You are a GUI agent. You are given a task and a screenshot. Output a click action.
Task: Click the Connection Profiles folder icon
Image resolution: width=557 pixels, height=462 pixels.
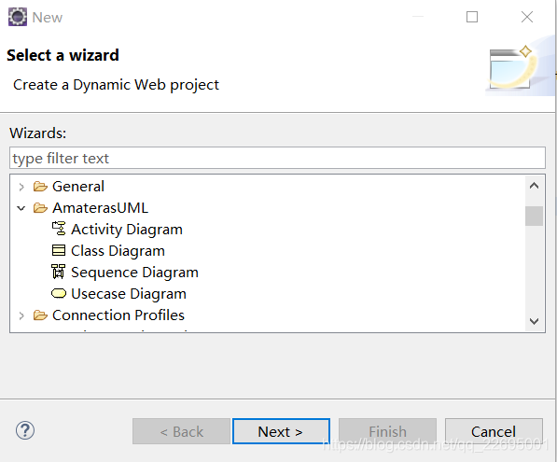point(40,315)
